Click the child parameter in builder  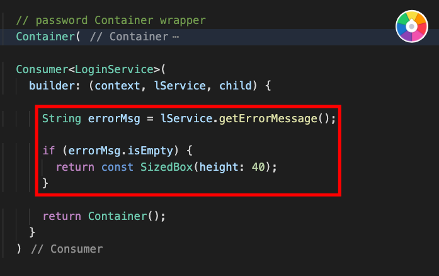[236, 86]
